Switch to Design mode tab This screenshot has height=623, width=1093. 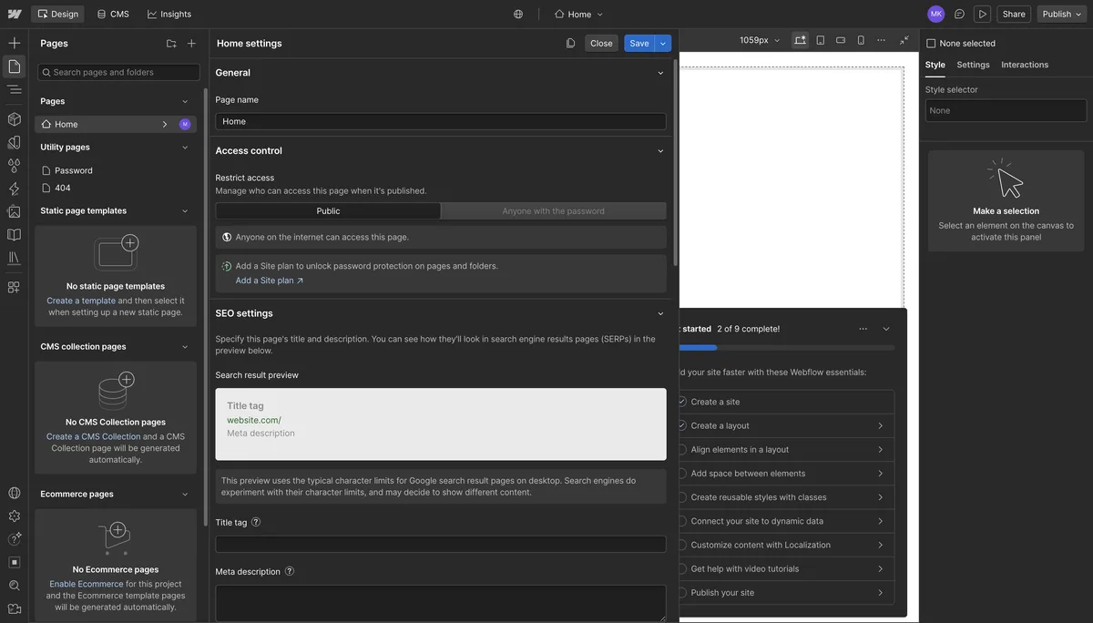click(57, 14)
